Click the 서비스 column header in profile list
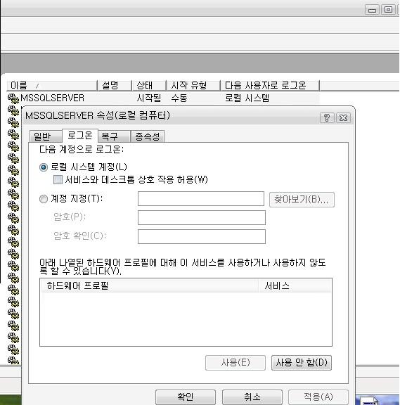The width and height of the screenshot is (400, 405). coord(295,286)
